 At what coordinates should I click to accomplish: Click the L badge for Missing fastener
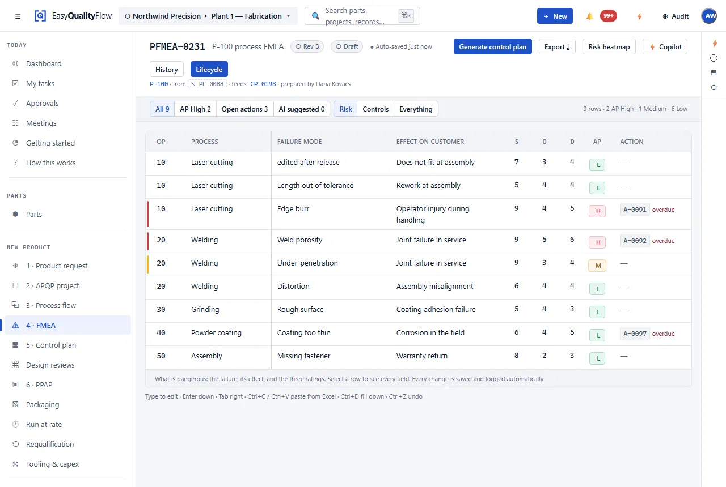[x=597, y=358]
